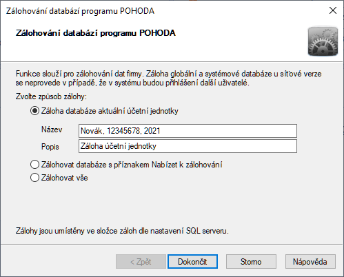Click the Funkce slouží pro zálohování description text
This screenshot has width=344, height=277.
[x=168, y=79]
